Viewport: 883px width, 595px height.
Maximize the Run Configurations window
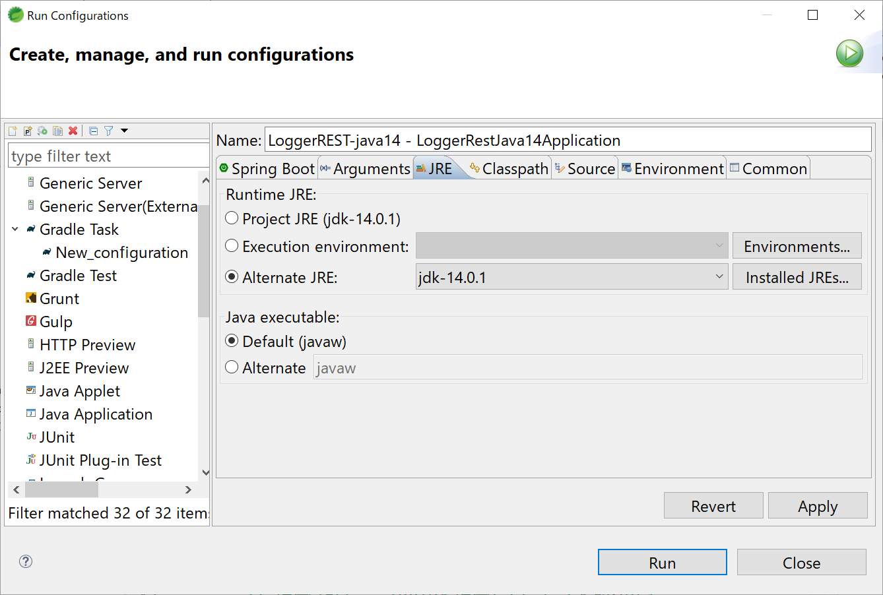(x=812, y=15)
